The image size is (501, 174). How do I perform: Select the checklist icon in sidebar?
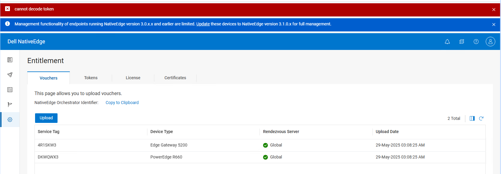10,90
